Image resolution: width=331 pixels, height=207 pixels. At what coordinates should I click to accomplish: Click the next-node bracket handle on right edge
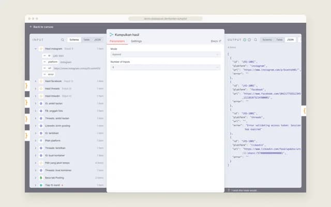pyautogui.click(x=304, y=111)
